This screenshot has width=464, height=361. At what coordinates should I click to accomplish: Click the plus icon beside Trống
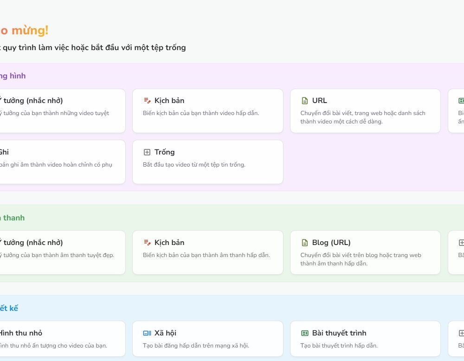[x=147, y=152]
